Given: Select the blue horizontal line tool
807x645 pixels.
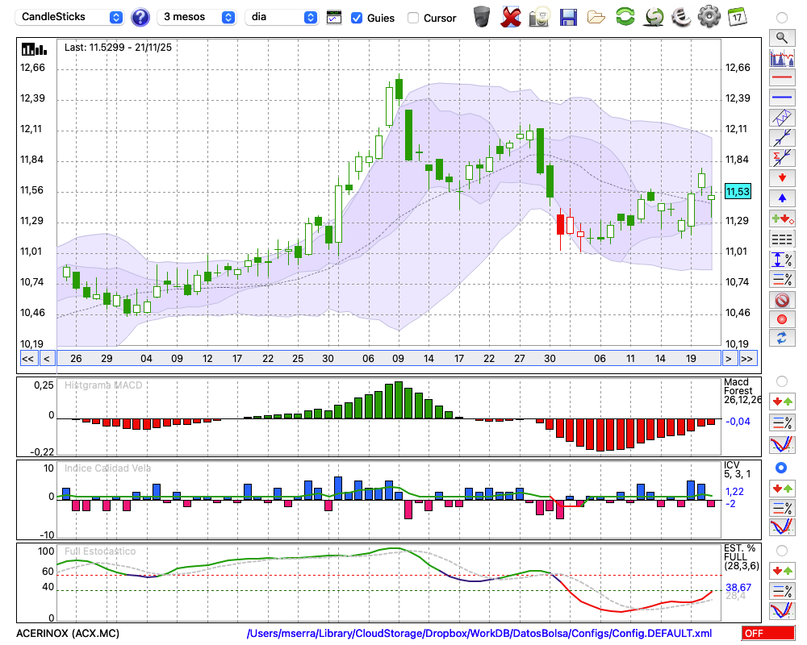Looking at the screenshot, I should pos(781,98).
